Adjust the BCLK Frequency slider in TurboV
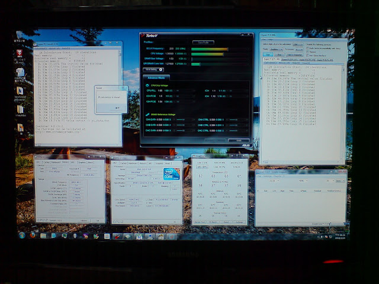Viewport: 379px width, 284px height. click(221, 49)
